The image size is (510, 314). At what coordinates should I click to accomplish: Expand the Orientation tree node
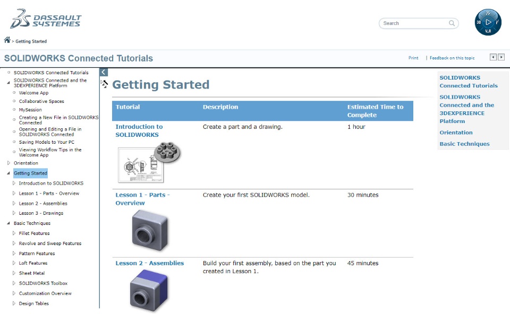(x=8, y=163)
